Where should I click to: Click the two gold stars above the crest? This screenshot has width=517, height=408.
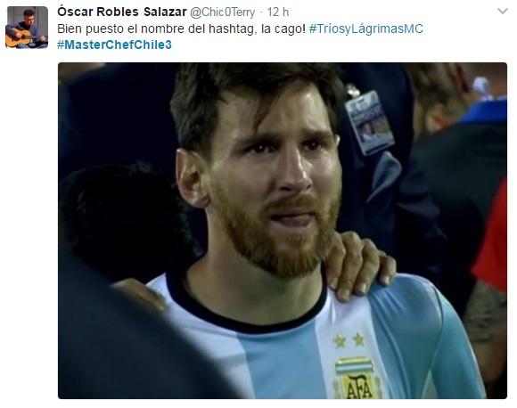(349, 339)
